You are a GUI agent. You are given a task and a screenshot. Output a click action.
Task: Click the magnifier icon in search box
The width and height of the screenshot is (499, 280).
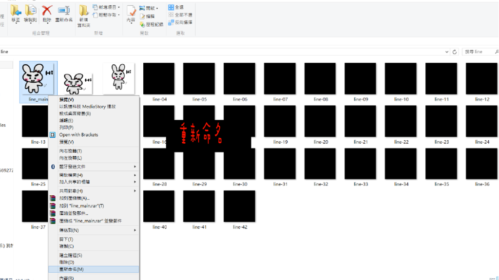(x=497, y=52)
